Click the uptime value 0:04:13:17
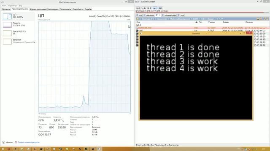This screenshot has height=151, width=270. pyautogui.click(x=45, y=135)
